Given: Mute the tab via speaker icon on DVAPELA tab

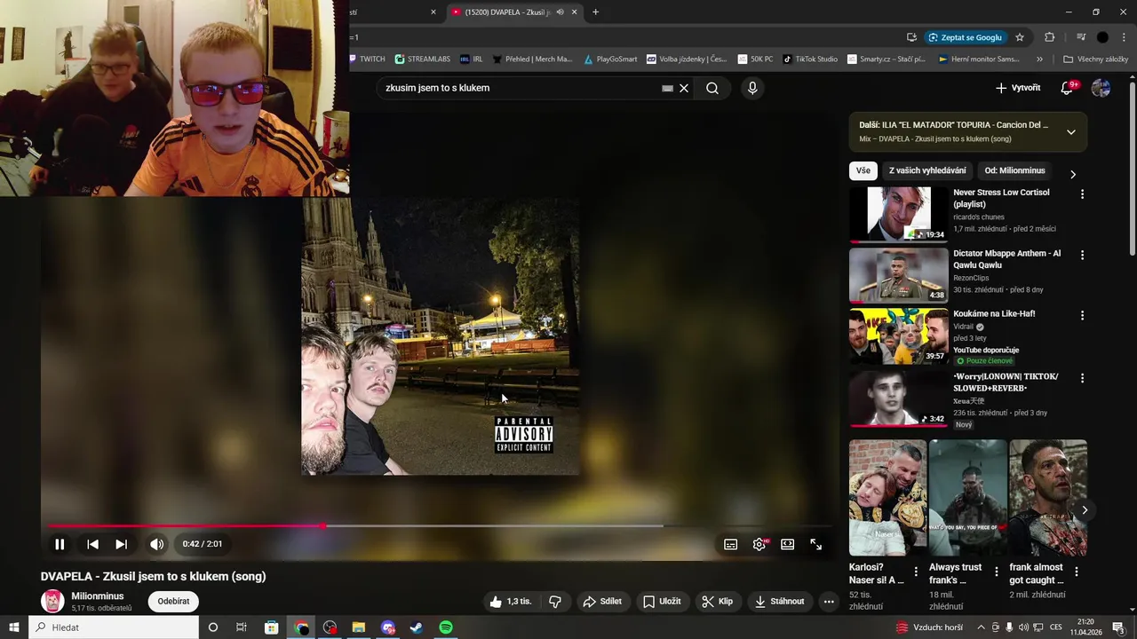Looking at the screenshot, I should [x=560, y=12].
